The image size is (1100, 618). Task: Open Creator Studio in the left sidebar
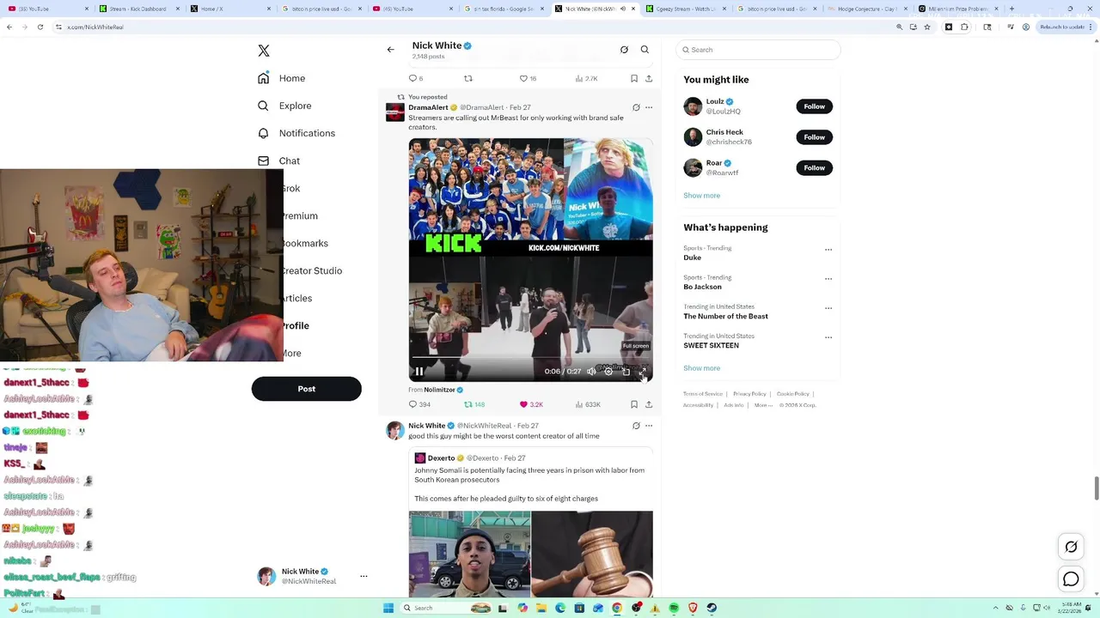pyautogui.click(x=312, y=270)
